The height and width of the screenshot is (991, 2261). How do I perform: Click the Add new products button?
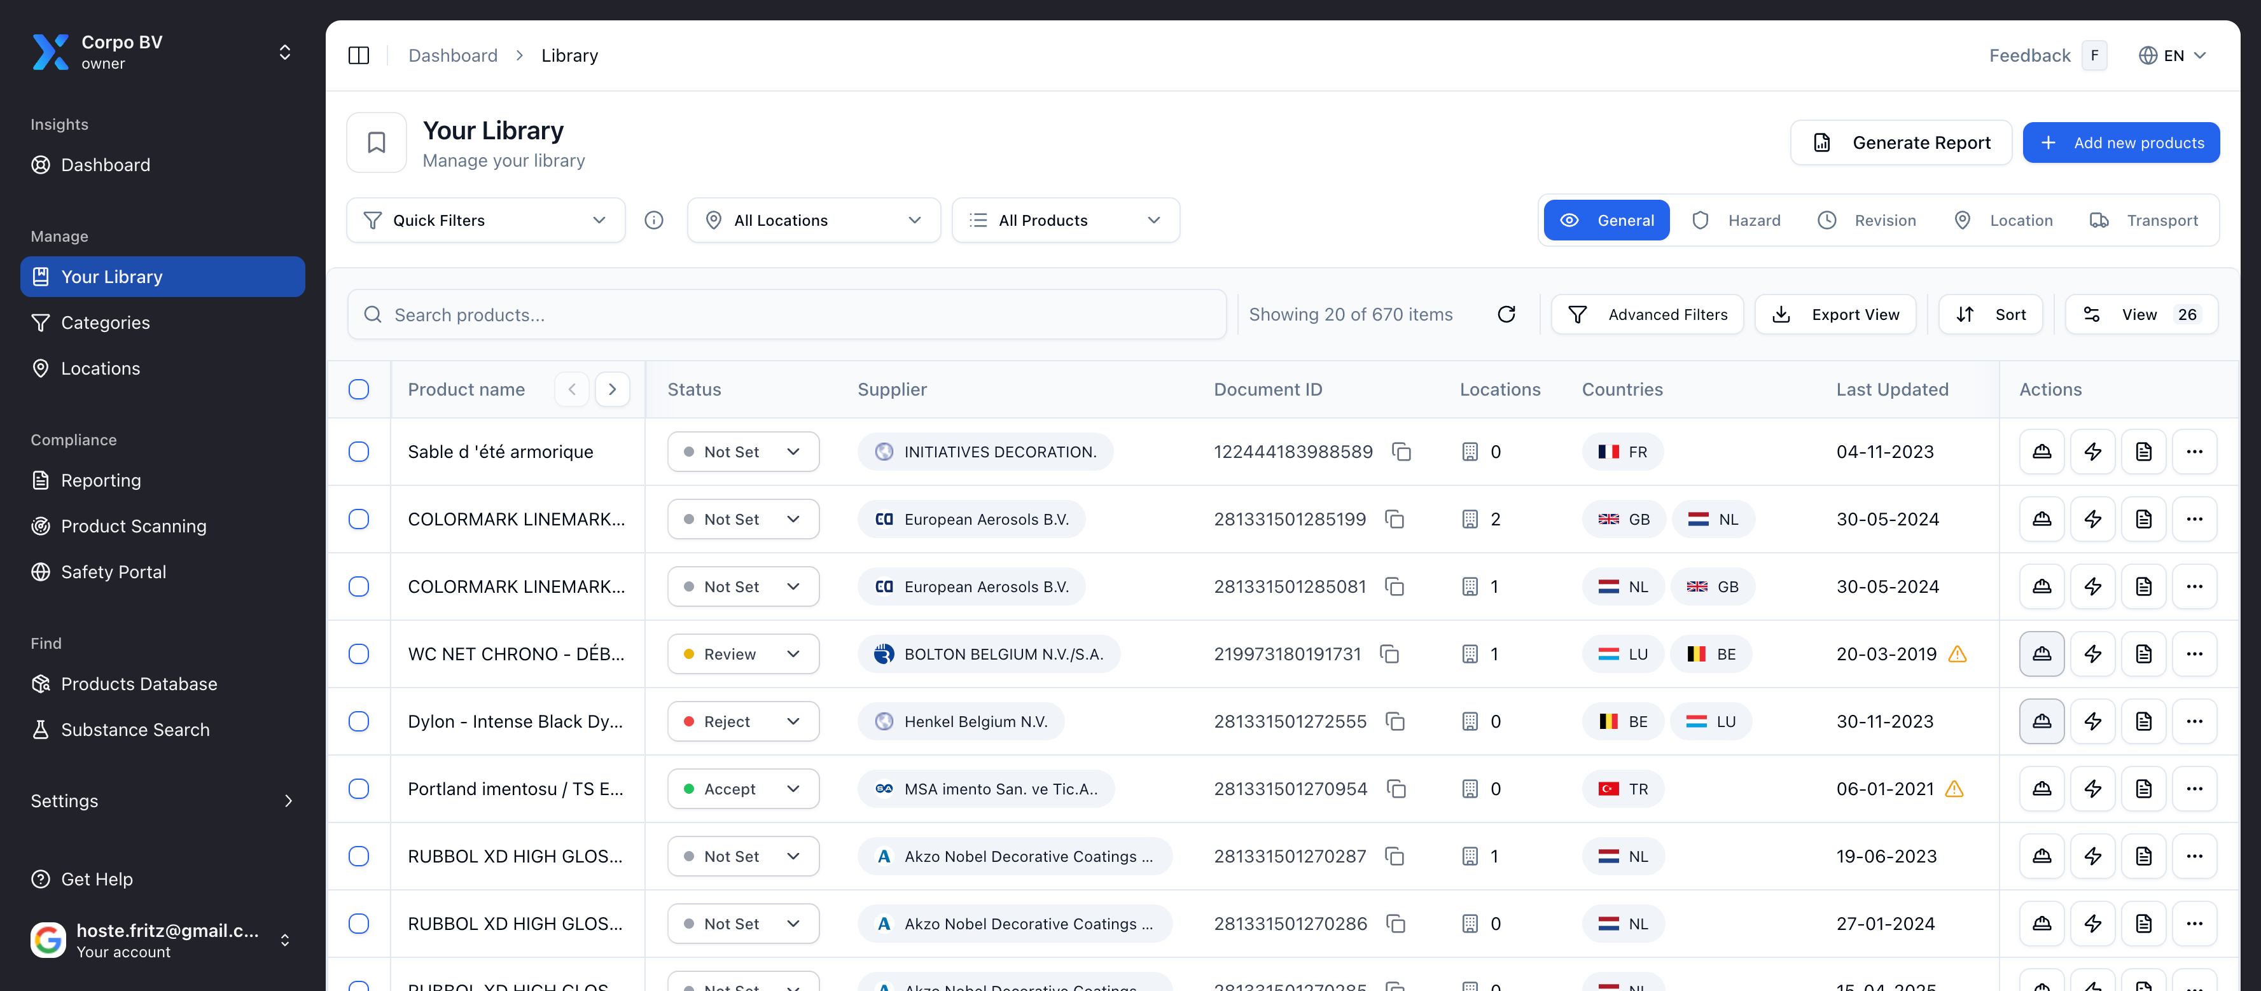(x=2122, y=142)
